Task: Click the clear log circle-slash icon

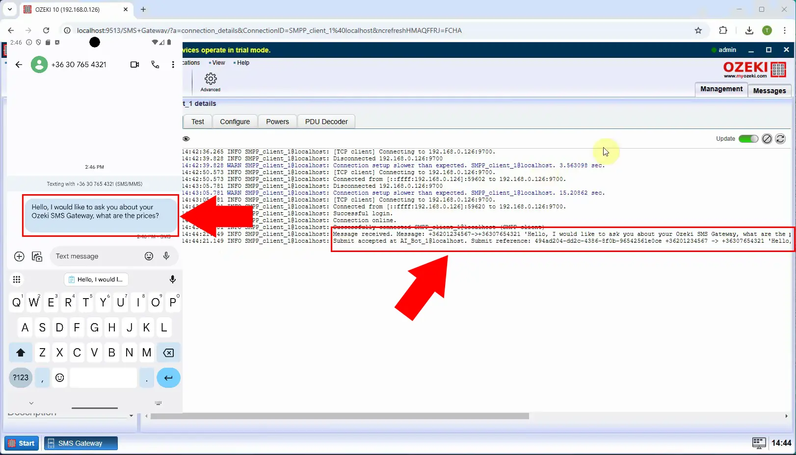Action: click(x=767, y=139)
